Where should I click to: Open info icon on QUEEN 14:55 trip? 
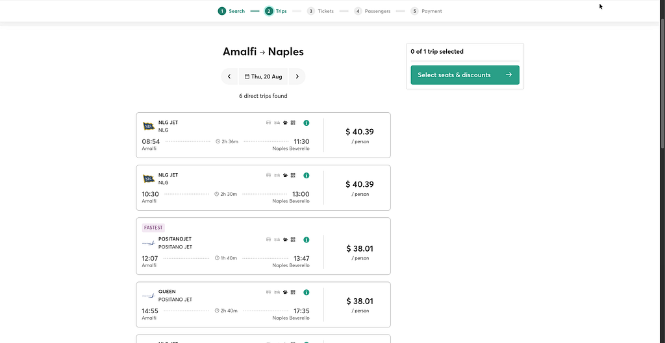[307, 292]
